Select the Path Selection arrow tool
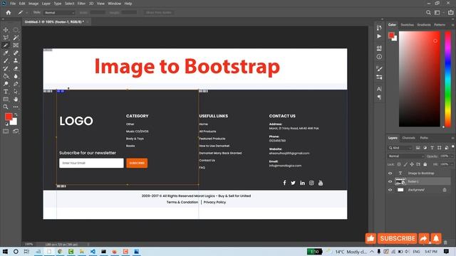This screenshot has width=456, height=256. (x=16, y=92)
